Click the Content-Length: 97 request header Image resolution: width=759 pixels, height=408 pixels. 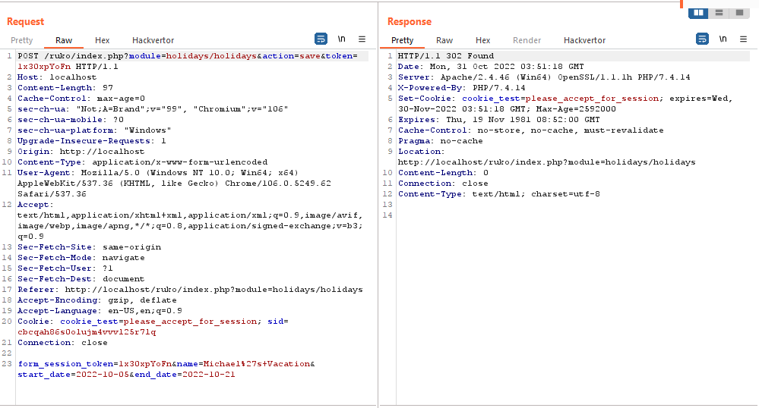(x=65, y=87)
